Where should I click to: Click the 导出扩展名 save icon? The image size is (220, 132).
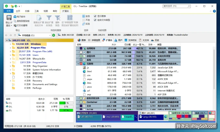[x=9, y=18]
